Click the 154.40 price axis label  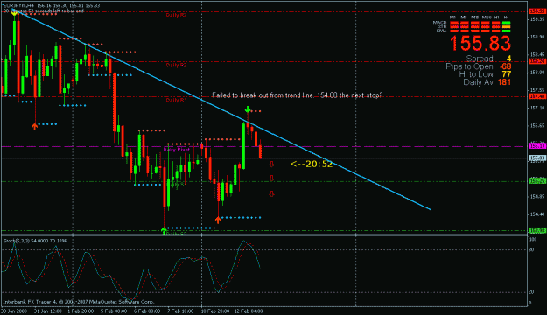pyautogui.click(x=537, y=214)
